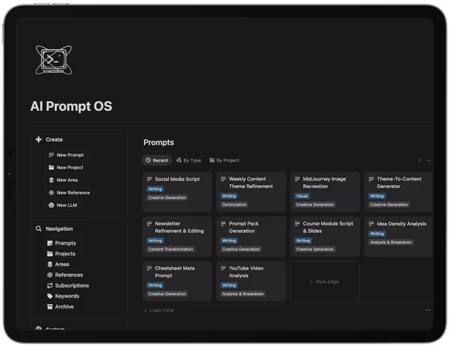The image size is (450, 346).
Task: Open the Course Module Script & Slides card
Action: (325, 237)
